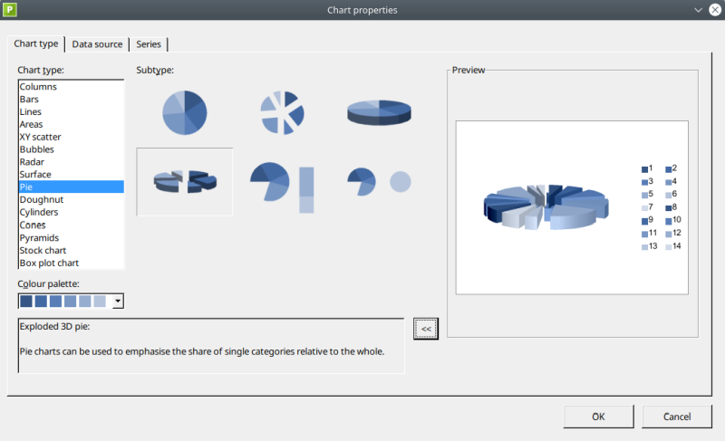Select XY scatter chart type

tap(41, 137)
